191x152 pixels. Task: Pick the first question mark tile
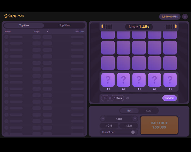coord(108,80)
